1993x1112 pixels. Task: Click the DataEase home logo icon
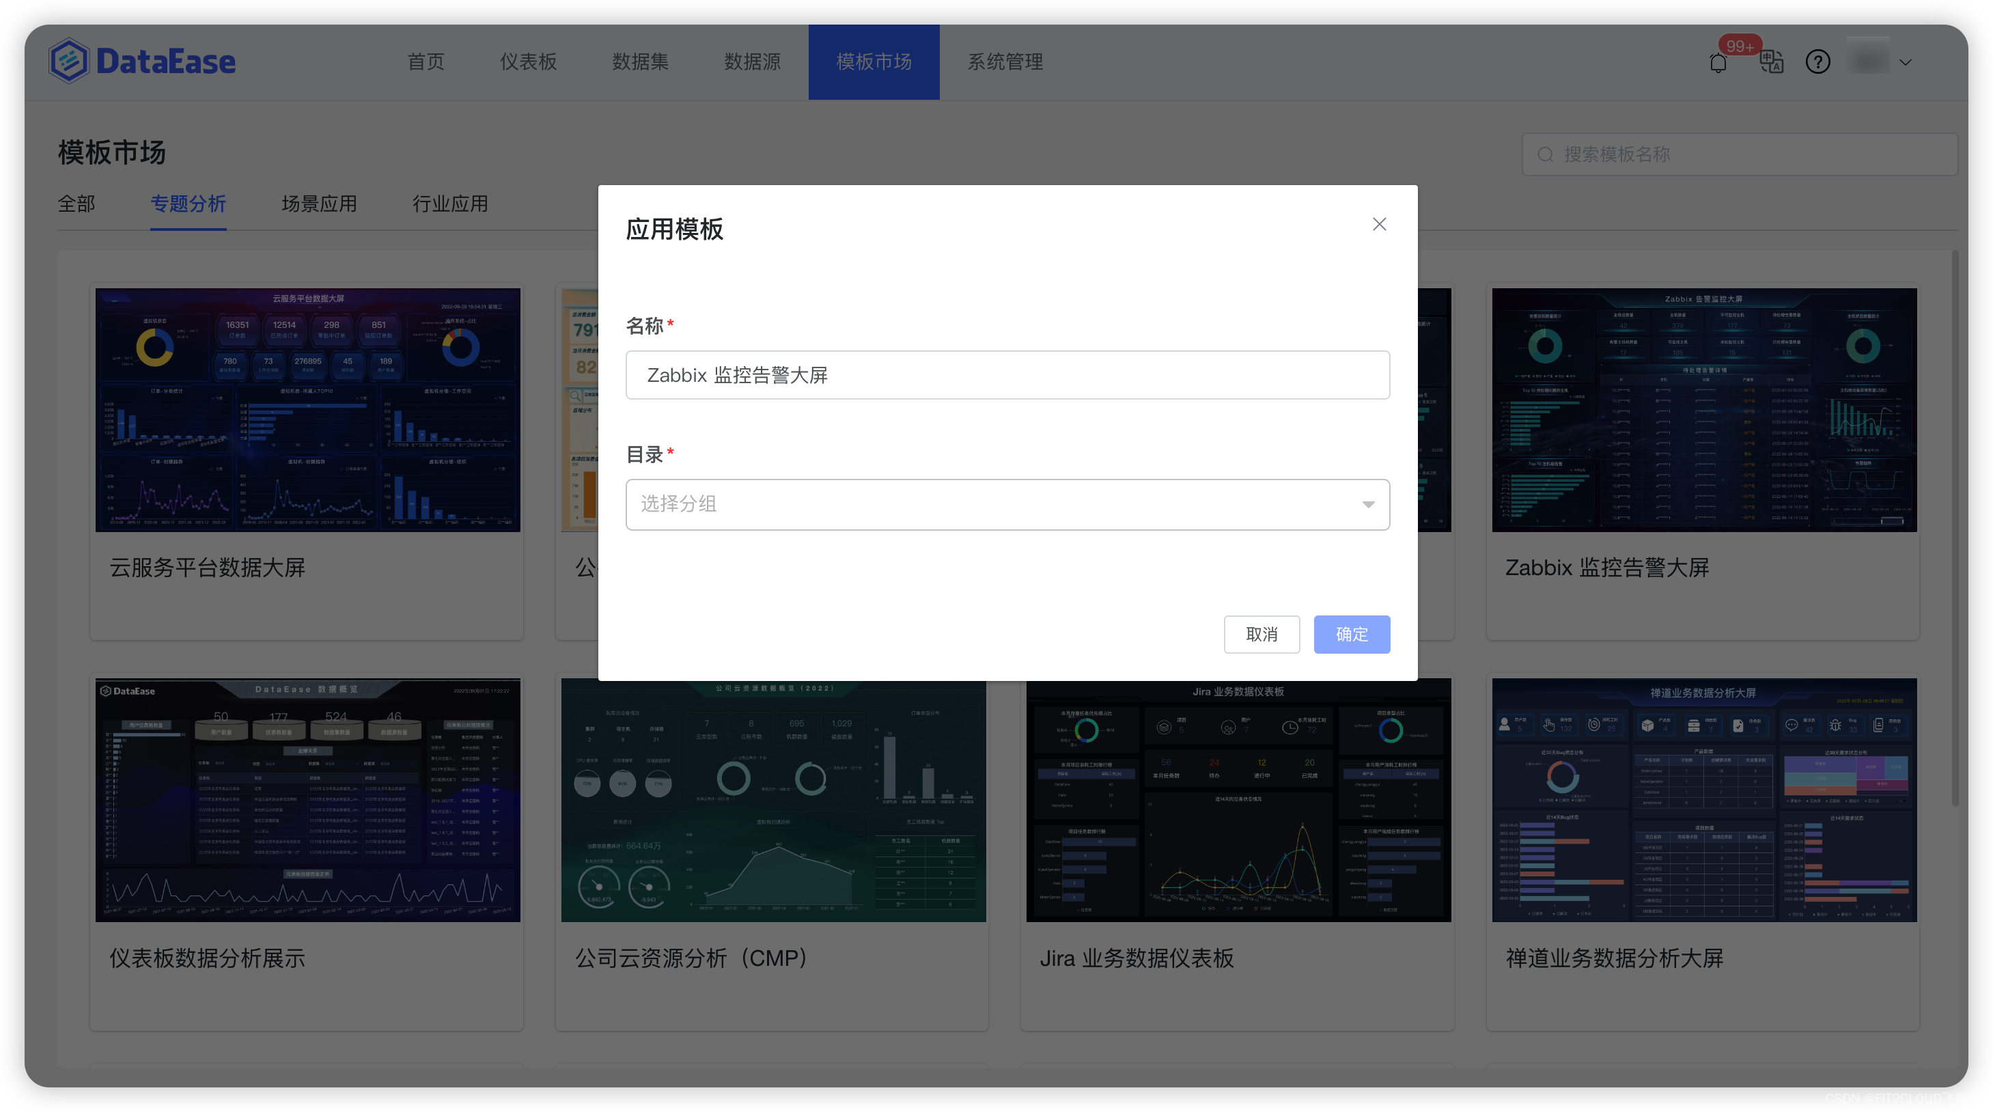point(68,60)
